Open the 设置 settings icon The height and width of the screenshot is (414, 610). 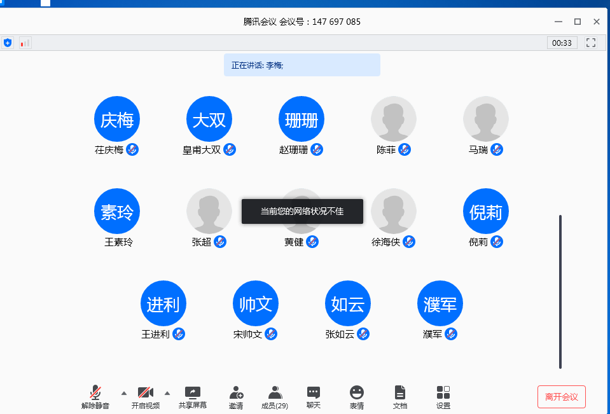(443, 397)
